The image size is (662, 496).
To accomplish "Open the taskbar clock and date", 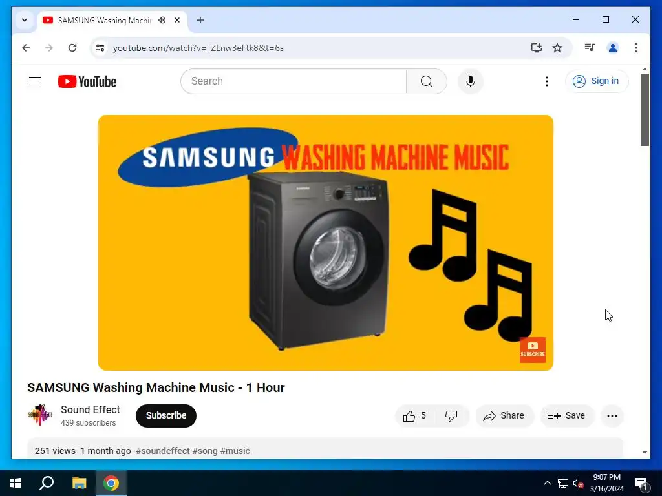I will (x=606, y=483).
